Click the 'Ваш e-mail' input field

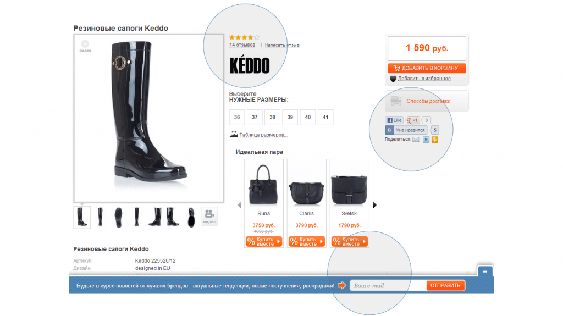point(389,285)
